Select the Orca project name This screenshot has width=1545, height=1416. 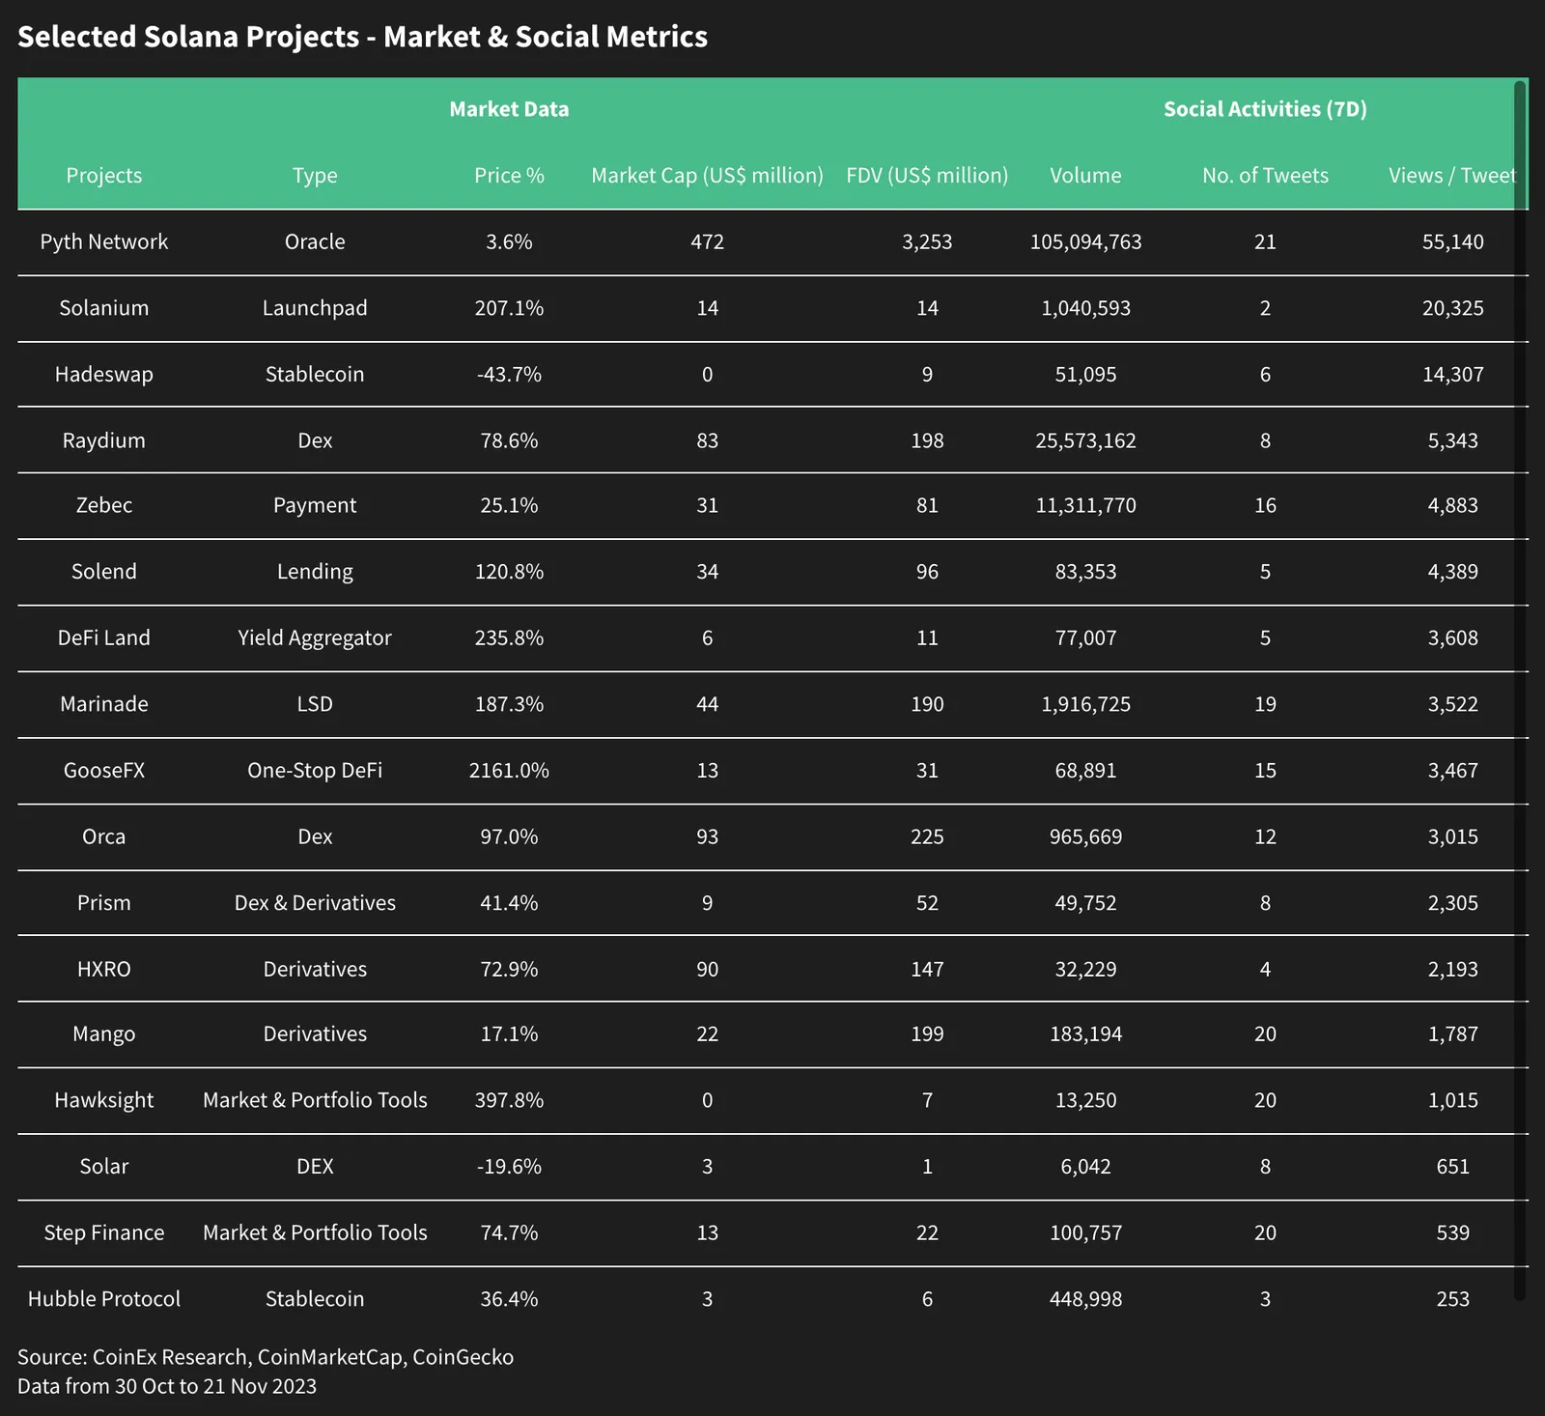click(x=104, y=836)
